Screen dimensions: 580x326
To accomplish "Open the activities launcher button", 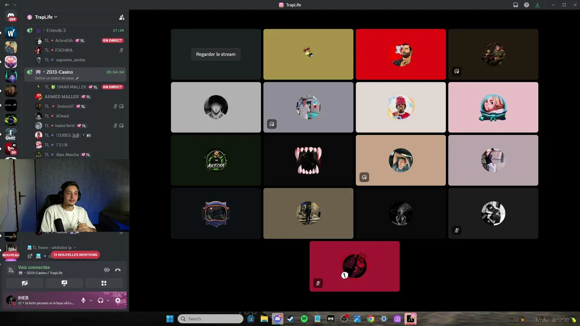I will click(x=104, y=283).
